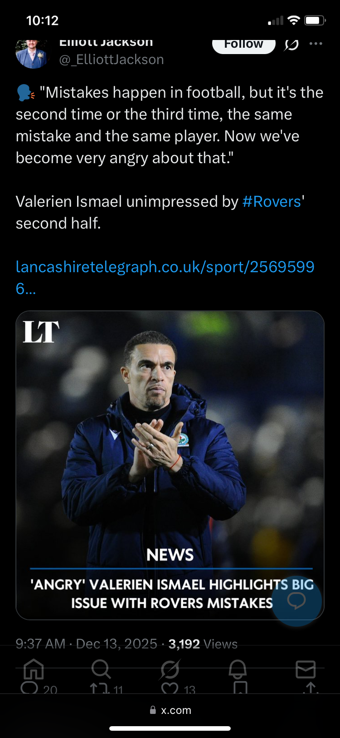Open the three-dot more options menu
This screenshot has width=340, height=738.
316,44
